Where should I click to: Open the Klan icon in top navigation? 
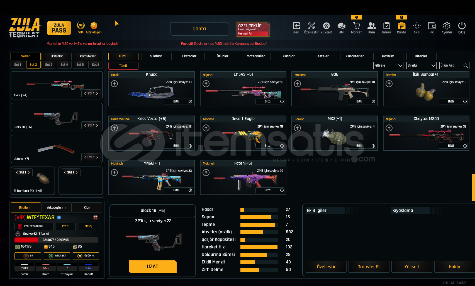(372, 26)
